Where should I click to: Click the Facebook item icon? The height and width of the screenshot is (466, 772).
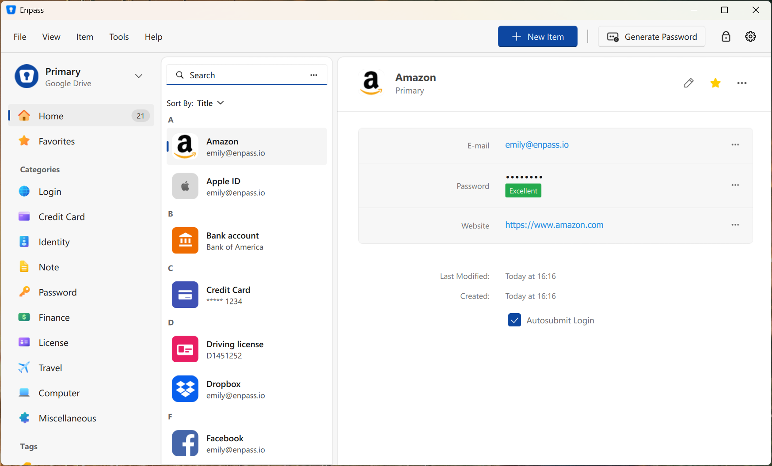[185, 443]
